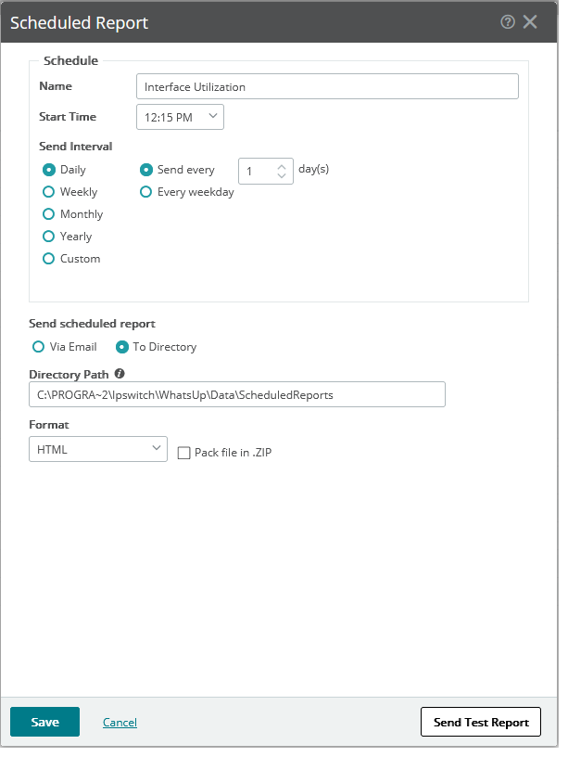Select the Monthly interval option
This screenshot has width=568, height=757.
(x=49, y=214)
